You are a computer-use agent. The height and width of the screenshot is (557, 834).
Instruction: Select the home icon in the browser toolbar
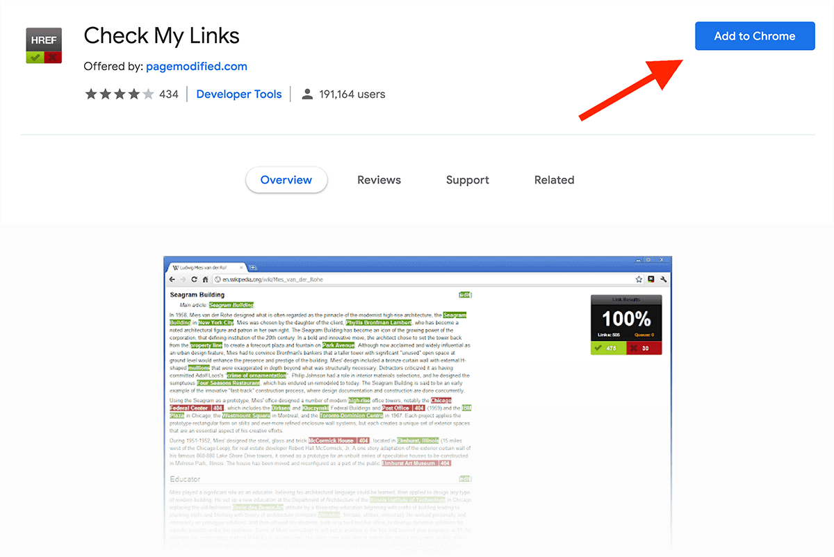pos(204,279)
